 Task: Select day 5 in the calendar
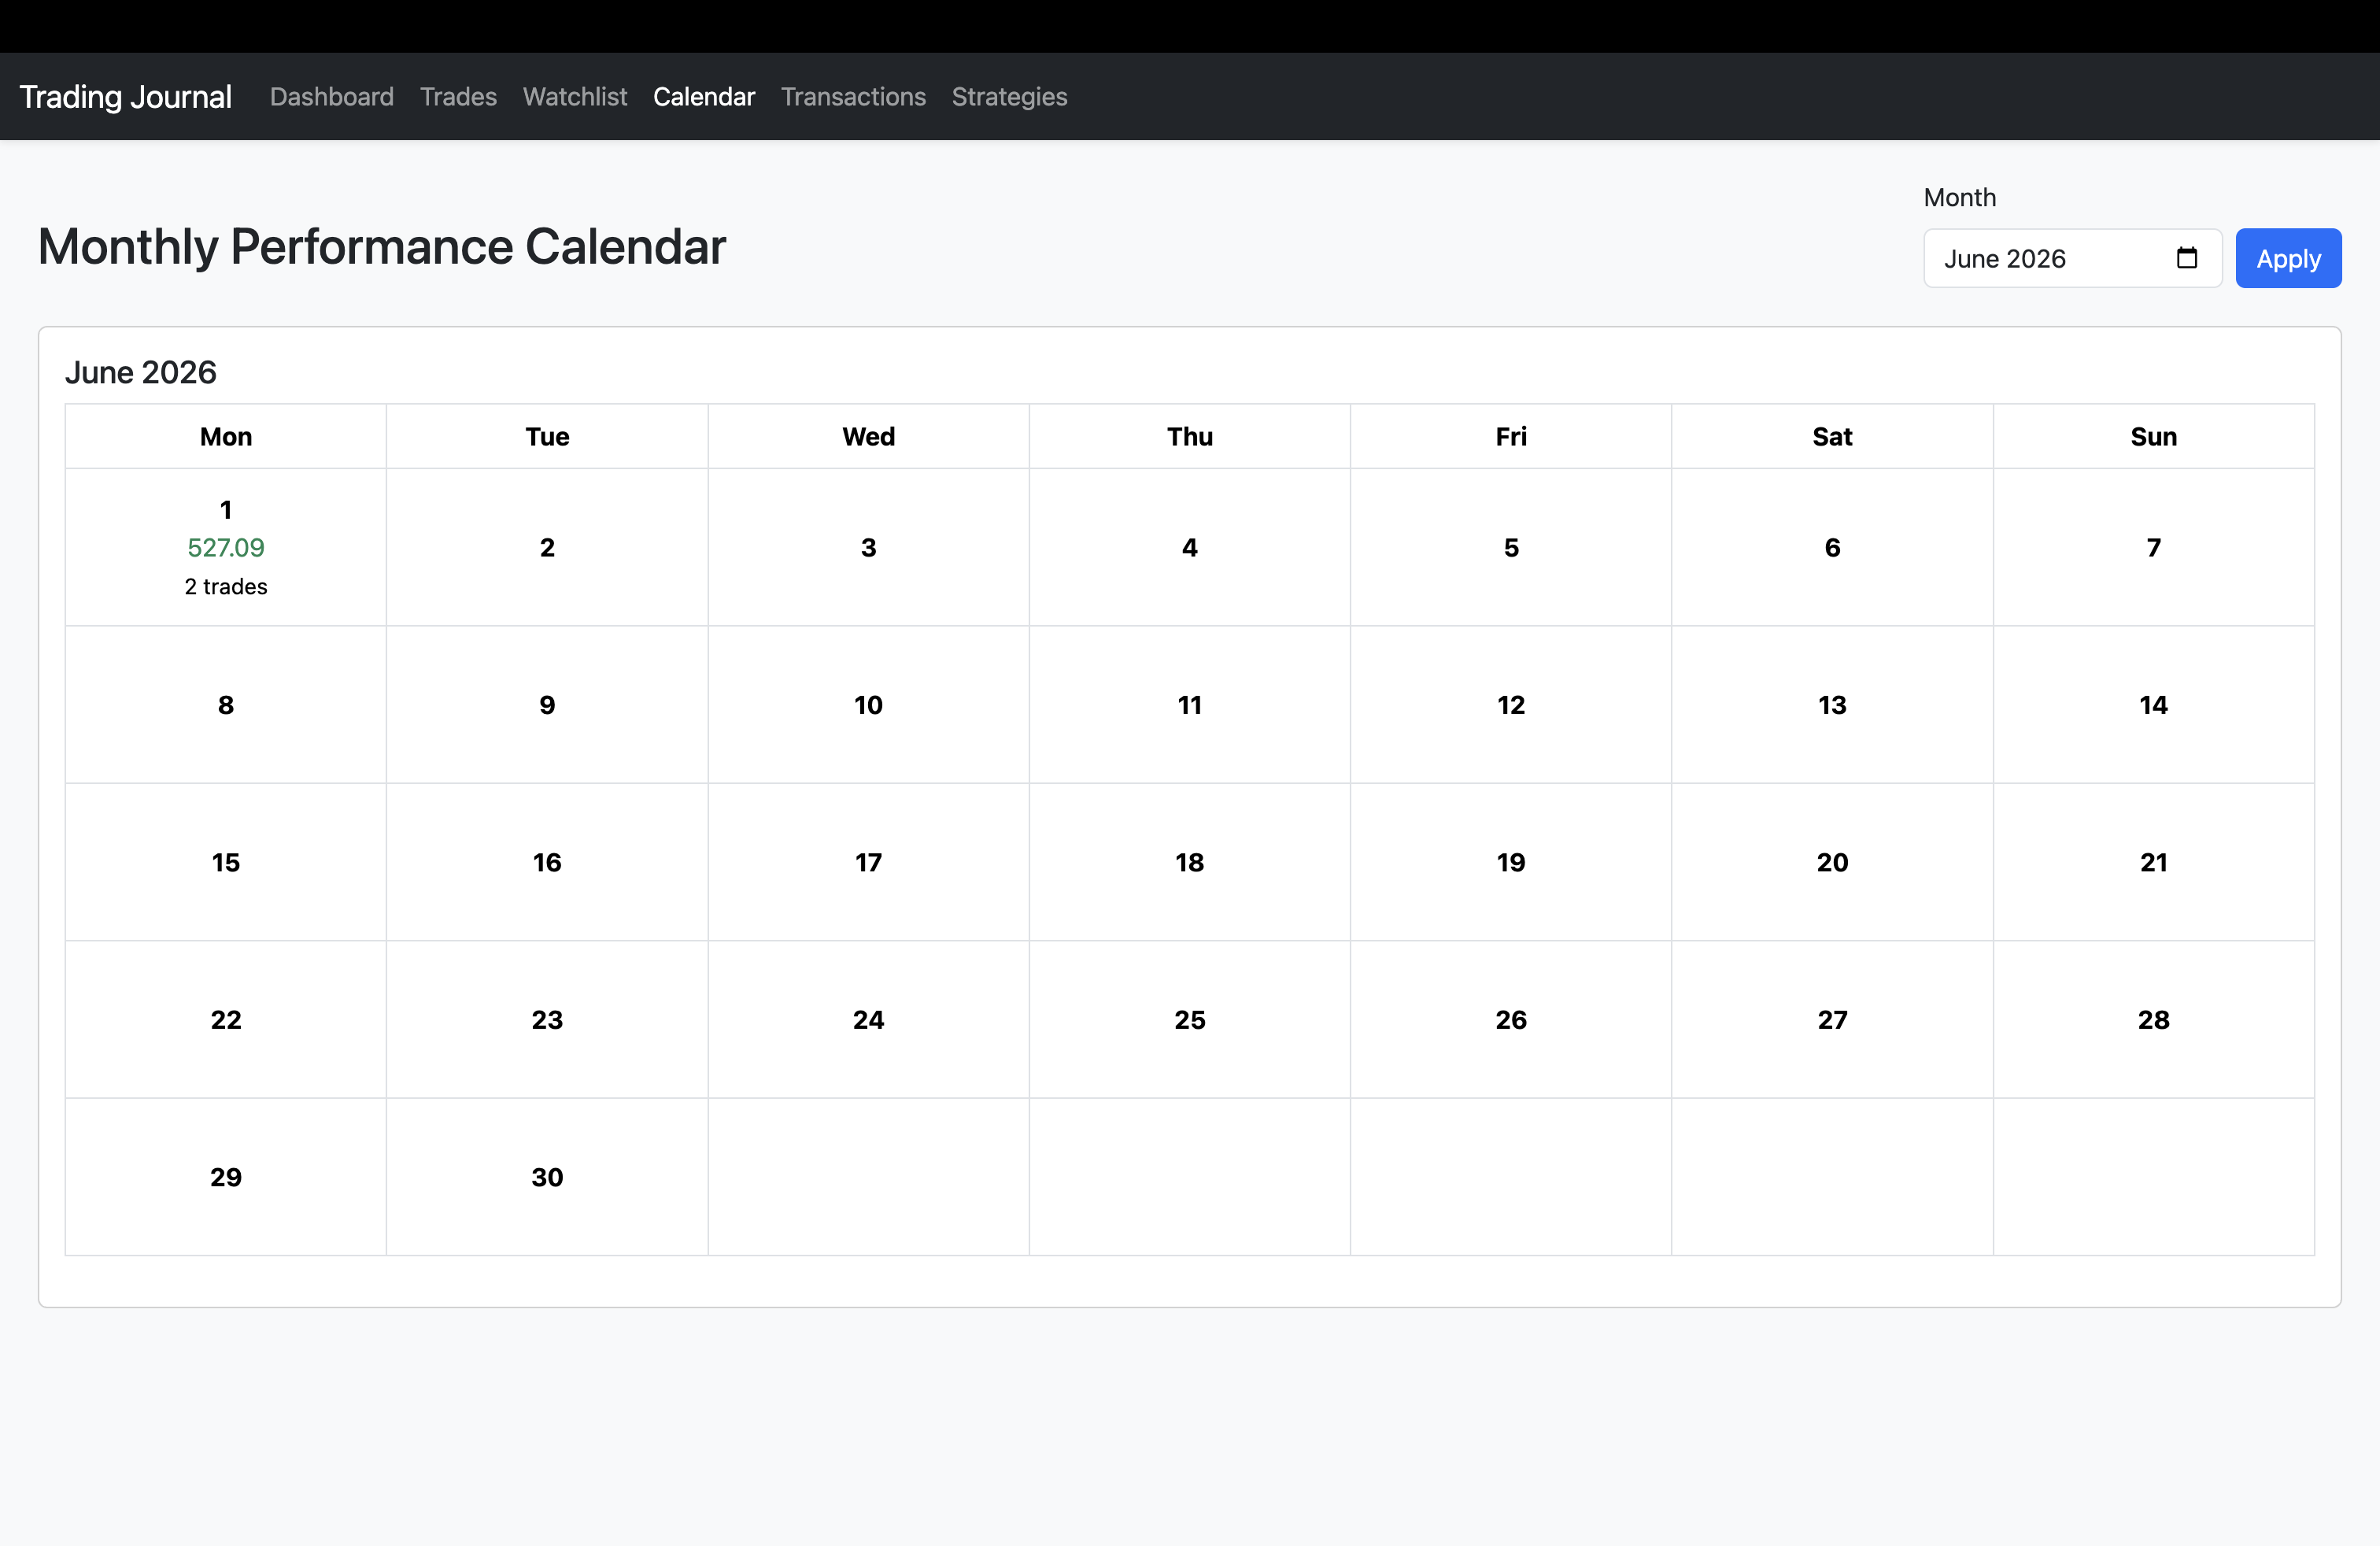click(1511, 548)
